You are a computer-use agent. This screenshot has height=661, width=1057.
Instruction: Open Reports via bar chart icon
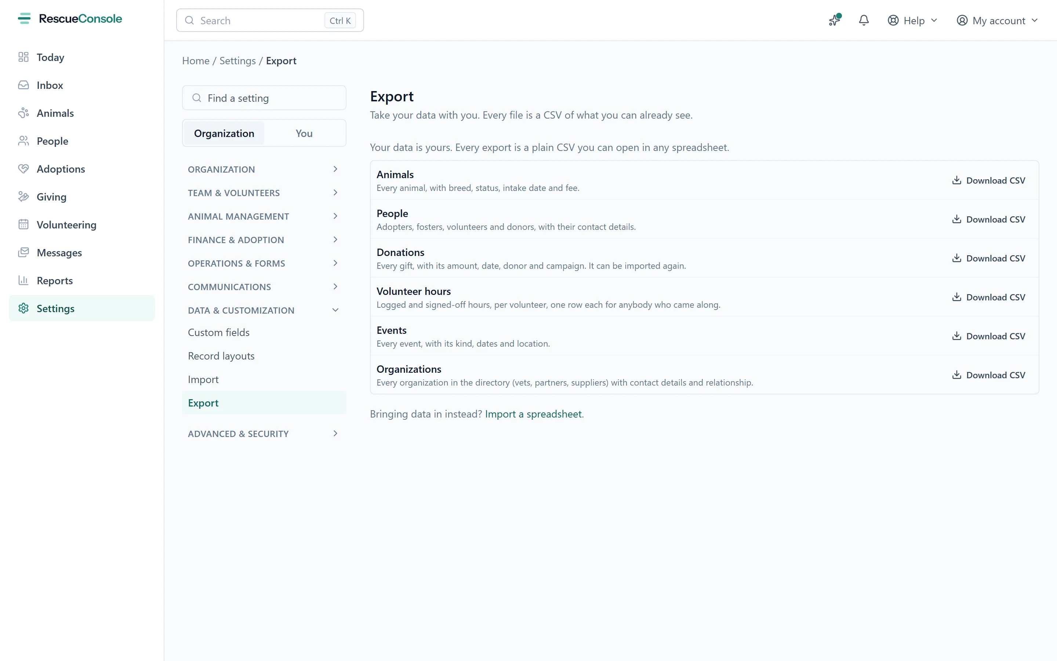pos(23,280)
